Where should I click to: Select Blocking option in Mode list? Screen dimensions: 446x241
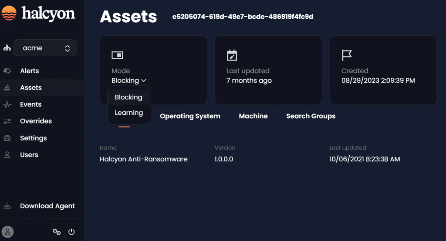pos(128,97)
